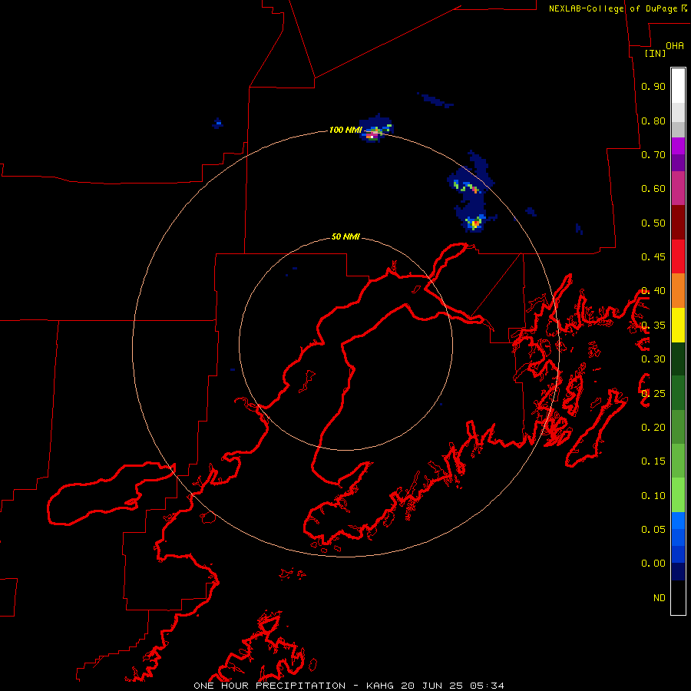Click the timestamp '20 JUN 25 05:34'
Image resolution: width=691 pixels, height=691 pixels.
pyautogui.click(x=452, y=686)
